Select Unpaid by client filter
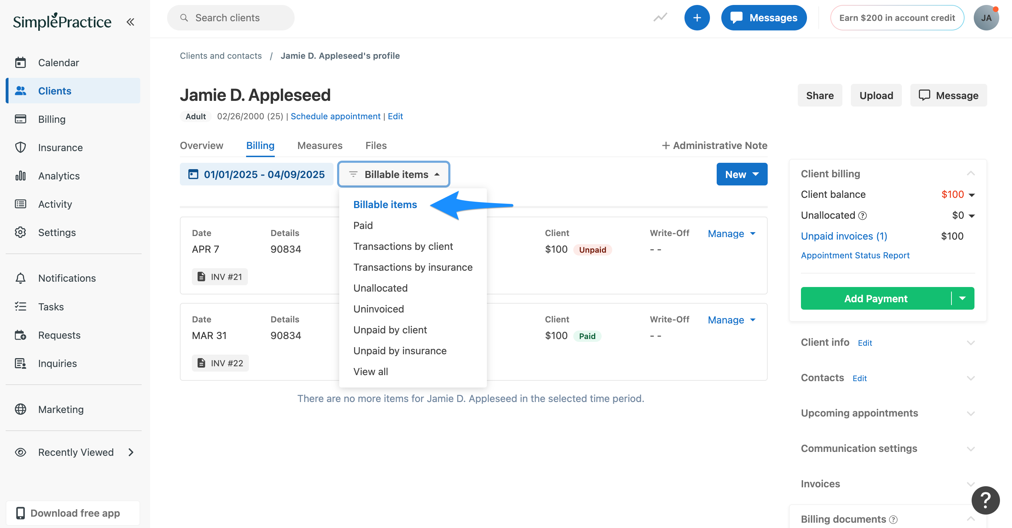Image resolution: width=1012 pixels, height=528 pixels. pos(390,329)
